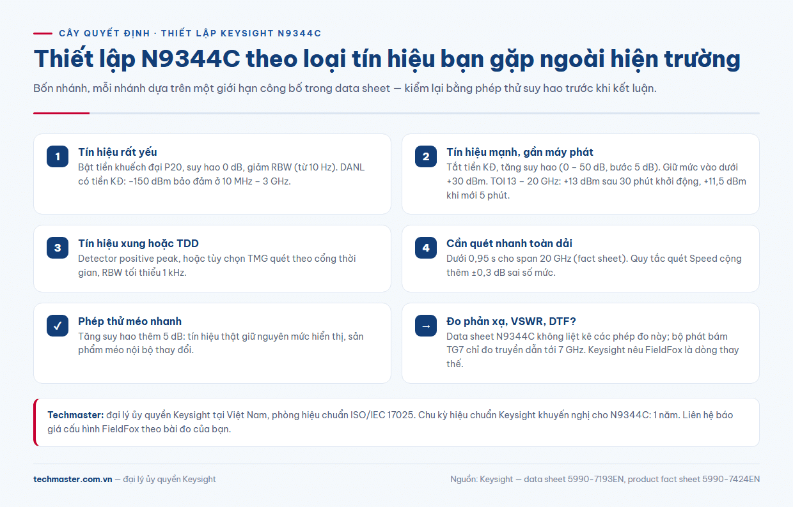Click the bold 'Techmaster:' label in callout
The image size is (793, 507).
tap(75, 415)
